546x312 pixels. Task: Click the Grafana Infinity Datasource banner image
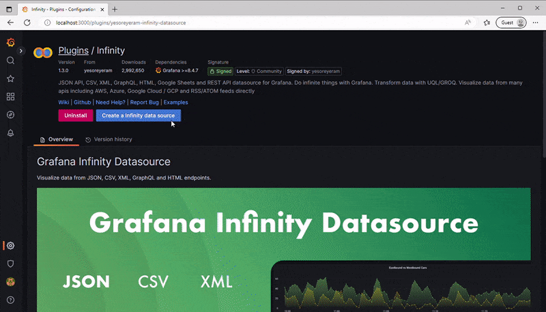coord(284,250)
